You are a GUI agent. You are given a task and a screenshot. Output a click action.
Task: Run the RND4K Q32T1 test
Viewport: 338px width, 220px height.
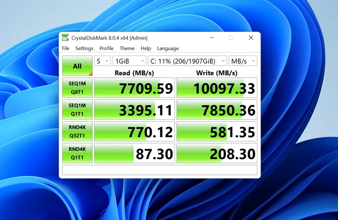77,131
